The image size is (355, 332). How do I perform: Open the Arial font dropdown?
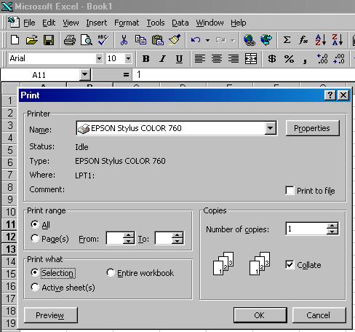click(x=99, y=58)
